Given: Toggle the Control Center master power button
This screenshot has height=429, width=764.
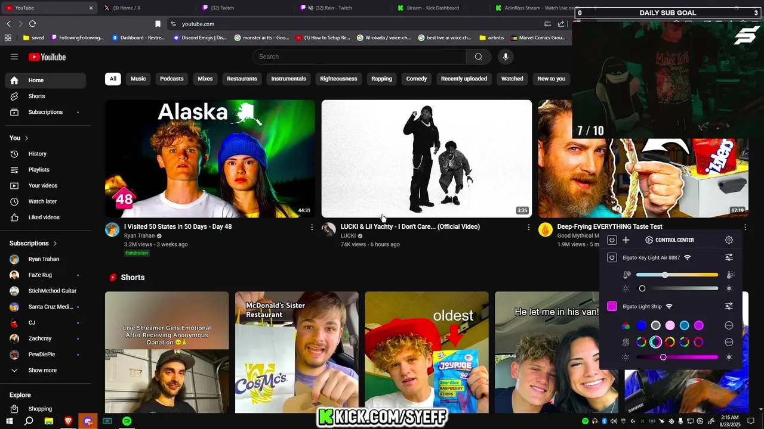Looking at the screenshot, I should tap(612, 240).
